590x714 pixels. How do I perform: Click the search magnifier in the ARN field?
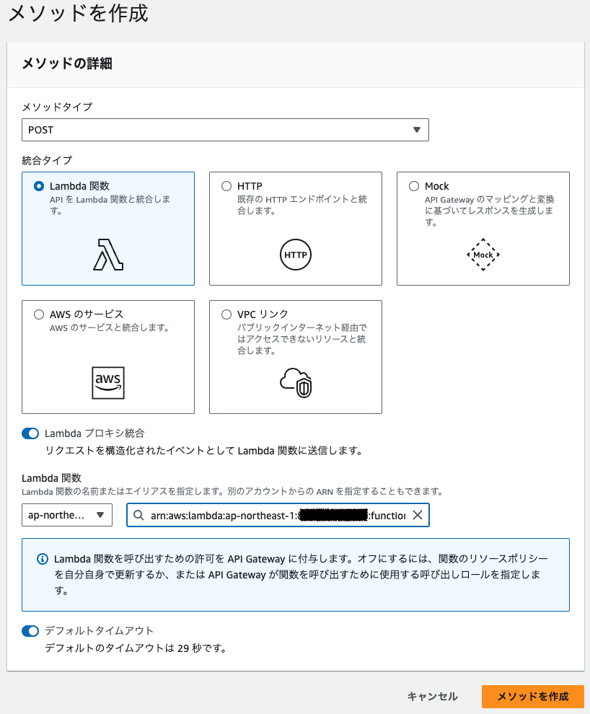point(138,515)
